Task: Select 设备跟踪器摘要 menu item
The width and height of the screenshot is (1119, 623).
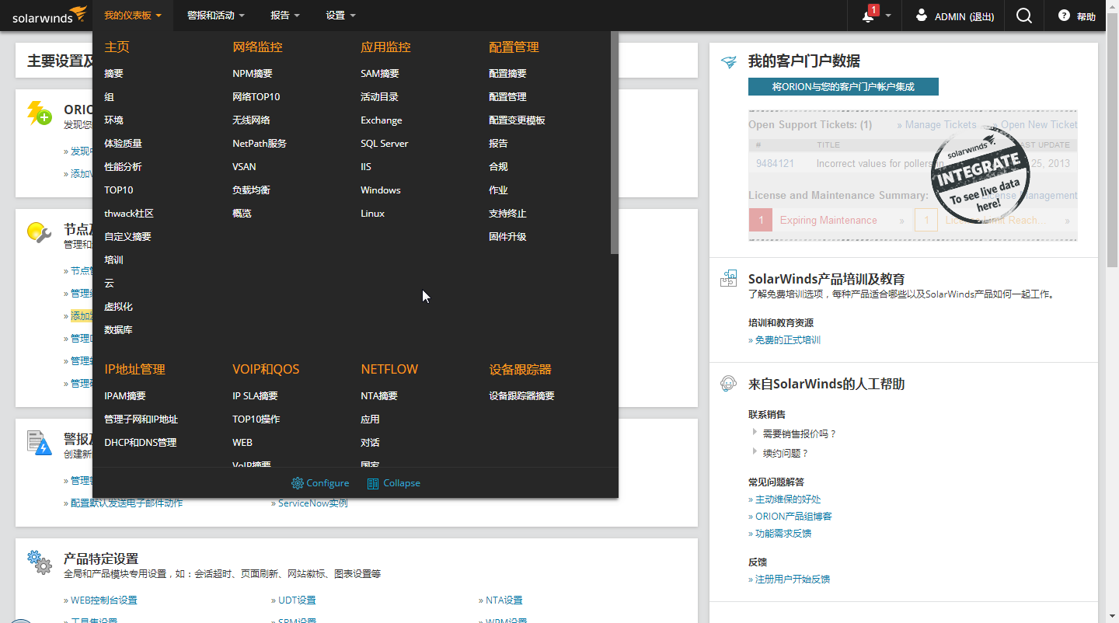Action: [x=521, y=396]
